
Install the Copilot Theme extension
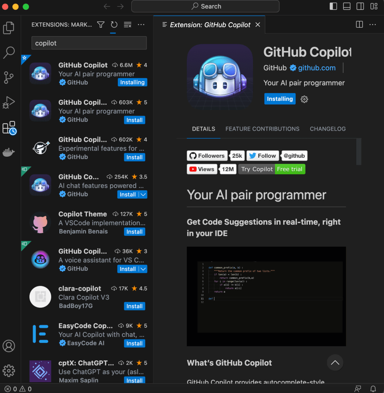134,232
